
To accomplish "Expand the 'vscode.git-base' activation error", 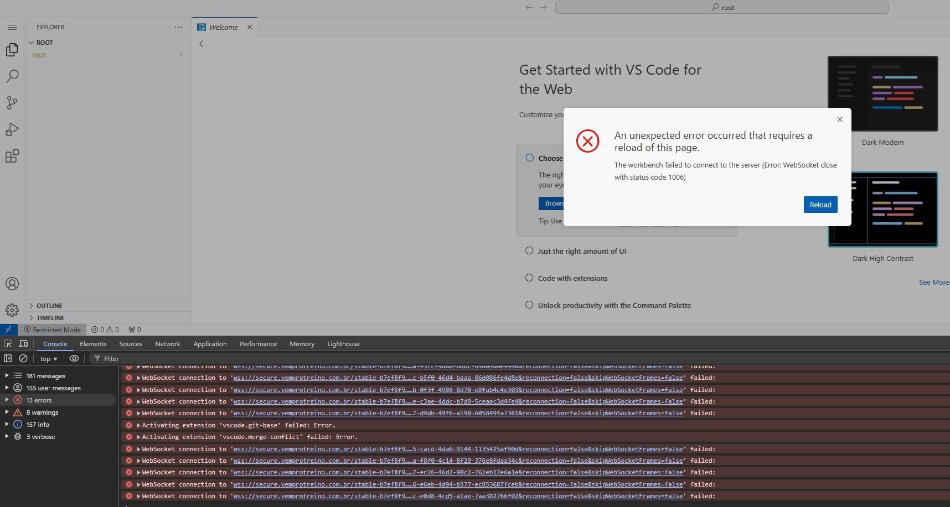I will (x=138, y=425).
